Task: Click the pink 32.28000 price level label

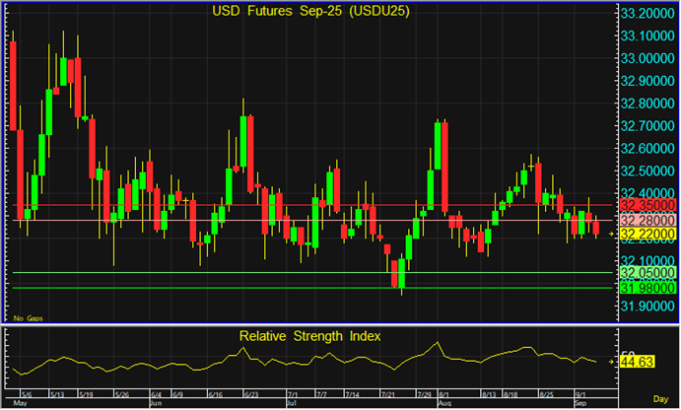Action: [646, 220]
